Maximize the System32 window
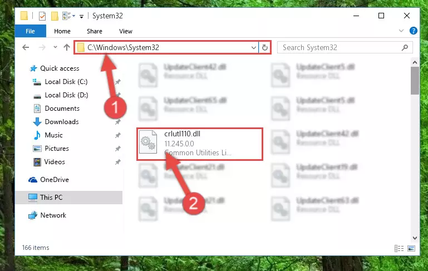The height and width of the screenshot is (271, 428). 381,16
